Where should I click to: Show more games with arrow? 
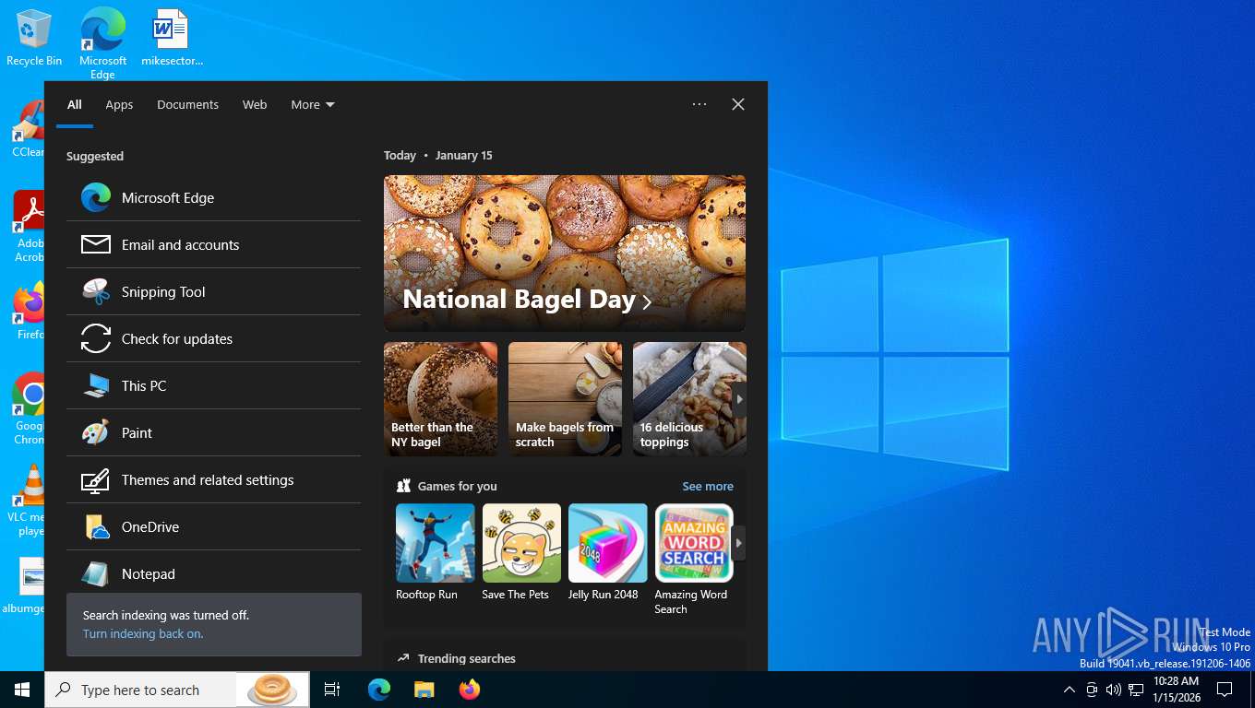738,543
